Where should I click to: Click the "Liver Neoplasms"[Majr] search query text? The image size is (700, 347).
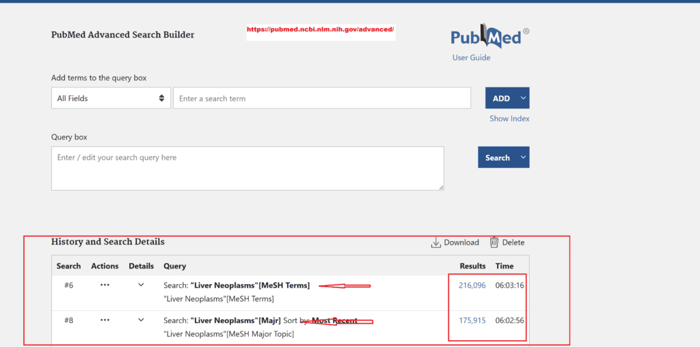236,320
